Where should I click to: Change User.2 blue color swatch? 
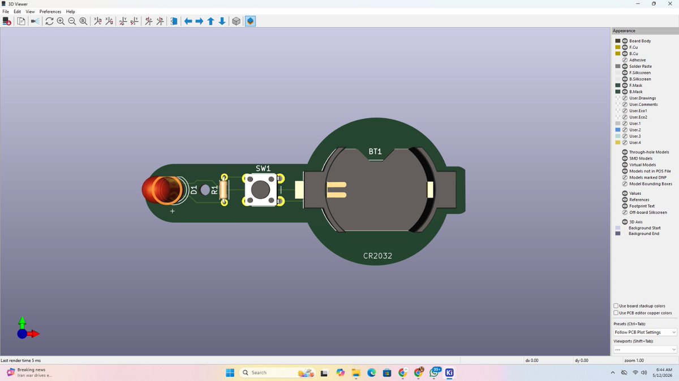[x=618, y=130]
